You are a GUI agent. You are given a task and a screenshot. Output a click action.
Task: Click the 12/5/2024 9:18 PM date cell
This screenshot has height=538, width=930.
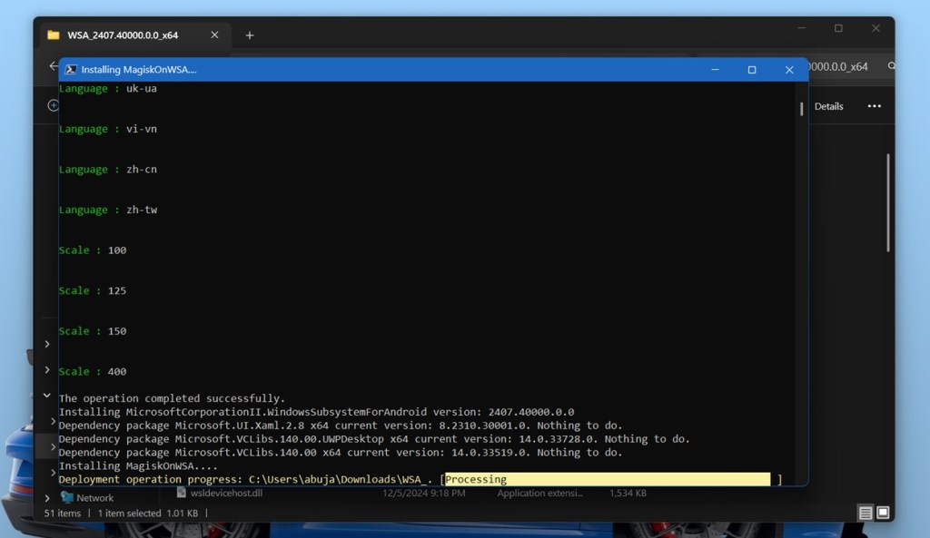tap(423, 493)
